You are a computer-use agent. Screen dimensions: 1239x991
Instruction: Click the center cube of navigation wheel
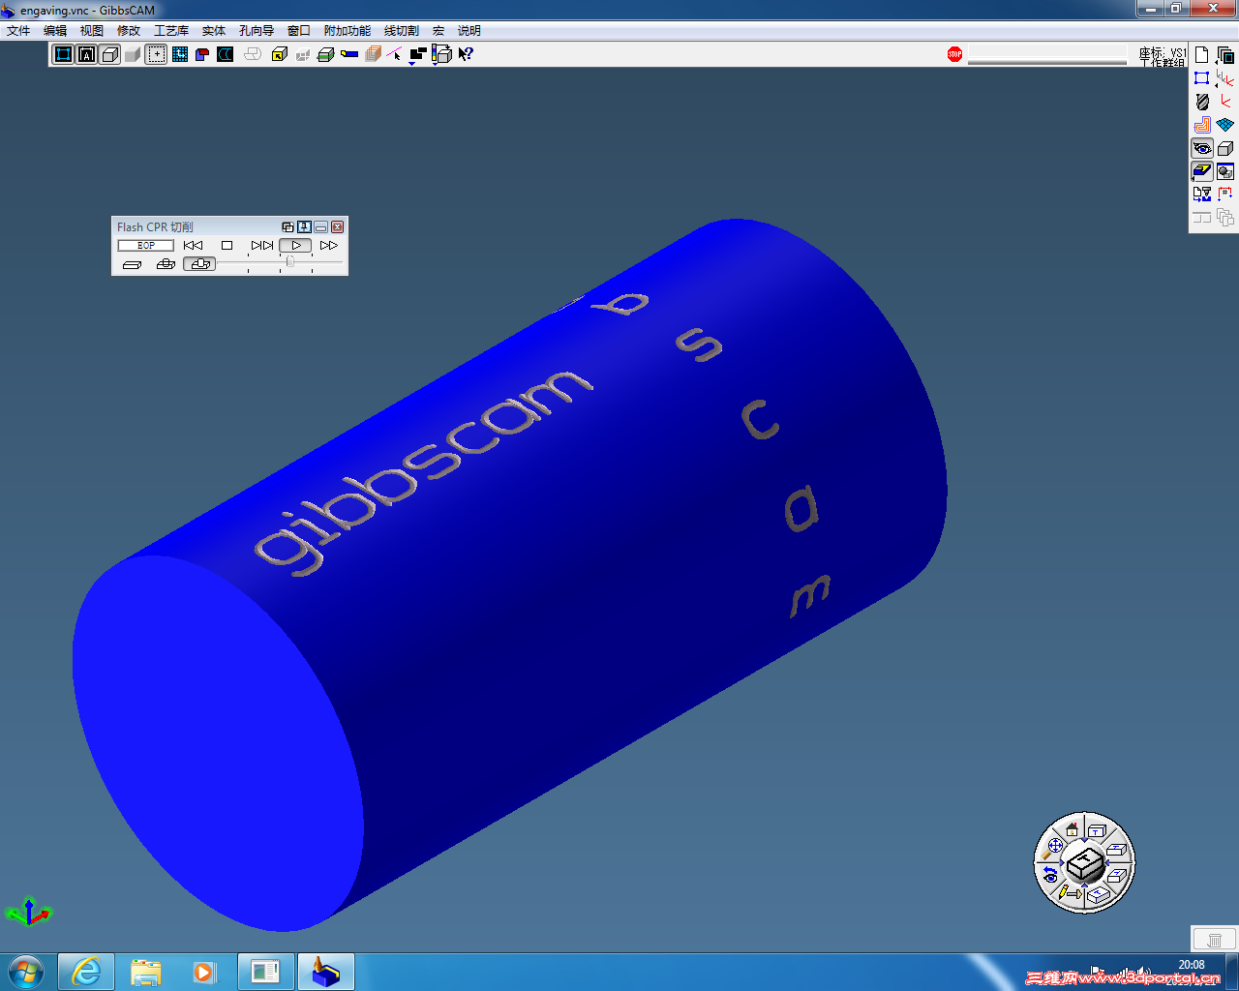pyautogui.click(x=1085, y=861)
